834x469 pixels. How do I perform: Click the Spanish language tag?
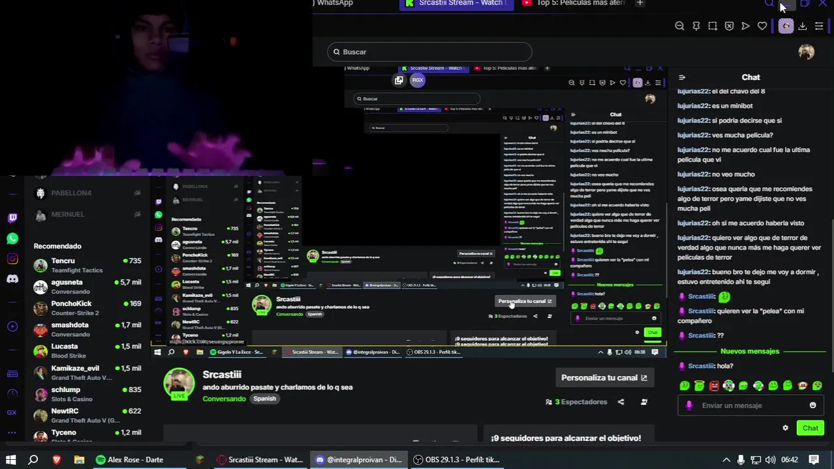264,399
